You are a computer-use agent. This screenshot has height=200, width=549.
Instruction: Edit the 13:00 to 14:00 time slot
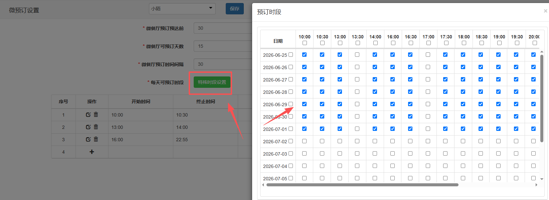coord(88,127)
